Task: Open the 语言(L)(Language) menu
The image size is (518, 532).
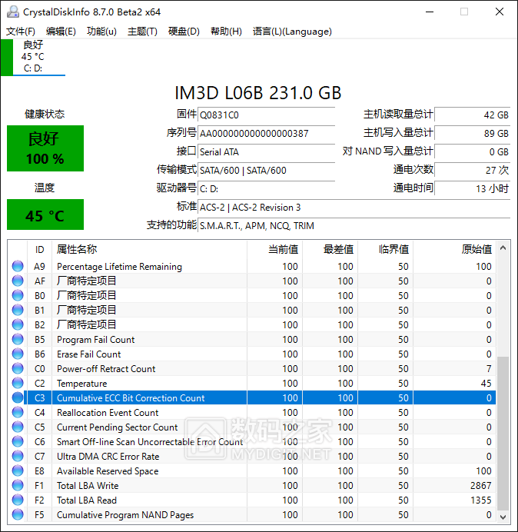Action: (292, 32)
